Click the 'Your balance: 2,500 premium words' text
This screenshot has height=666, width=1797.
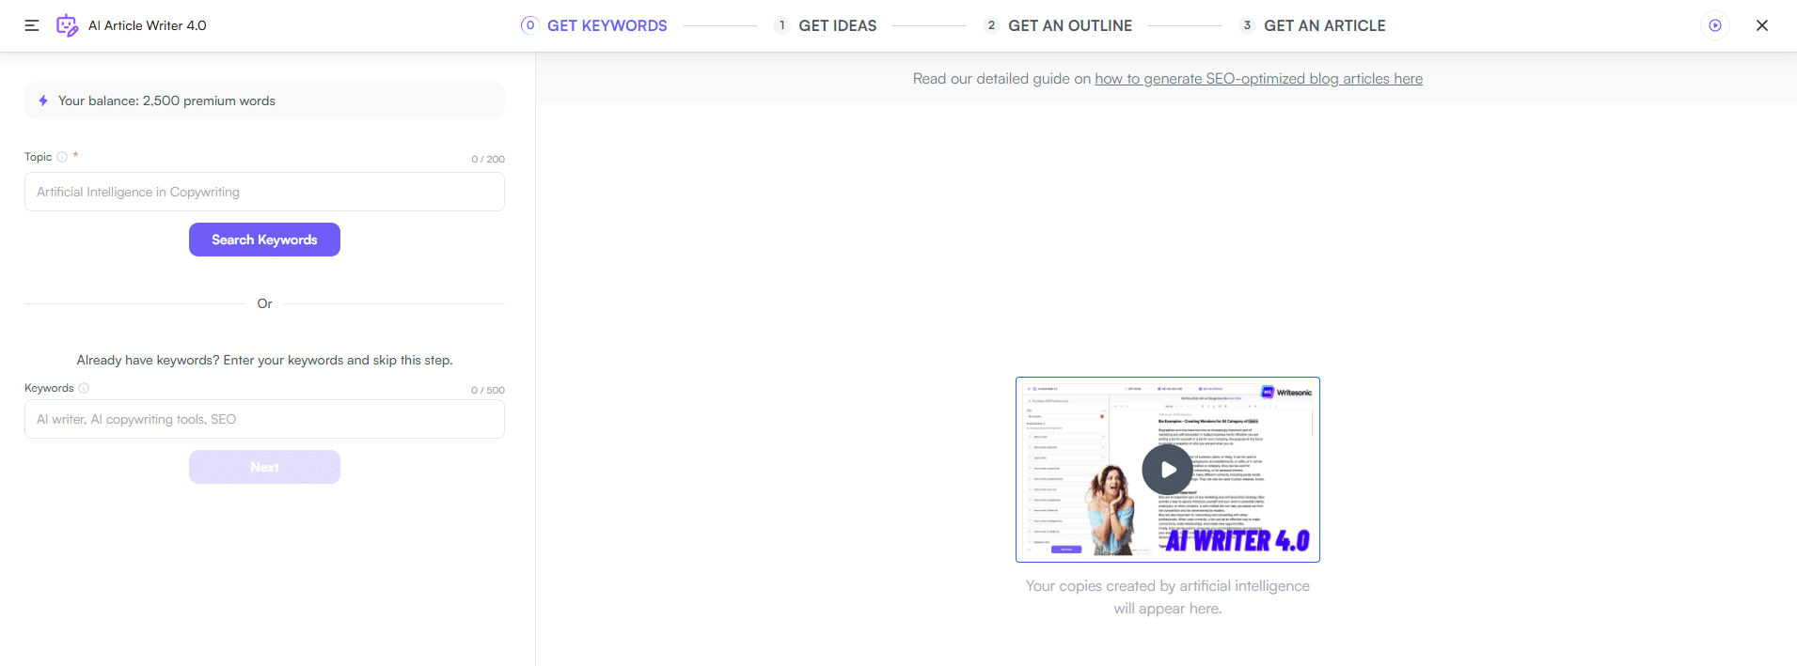tap(166, 101)
